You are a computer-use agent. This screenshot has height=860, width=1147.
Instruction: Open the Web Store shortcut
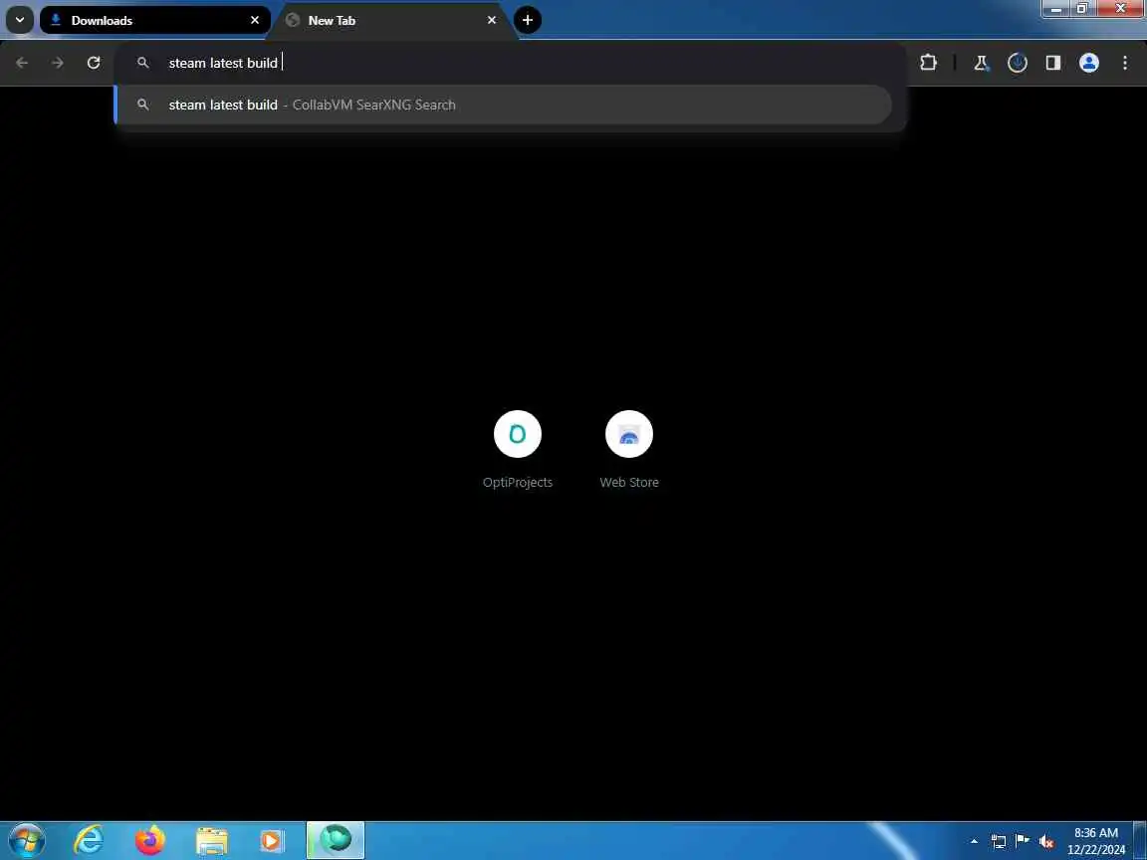pyautogui.click(x=629, y=449)
